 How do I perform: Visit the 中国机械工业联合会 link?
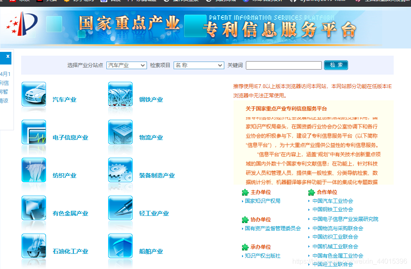click(x=335, y=247)
